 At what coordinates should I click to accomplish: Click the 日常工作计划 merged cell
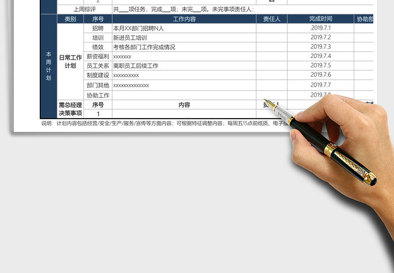pyautogui.click(x=70, y=61)
